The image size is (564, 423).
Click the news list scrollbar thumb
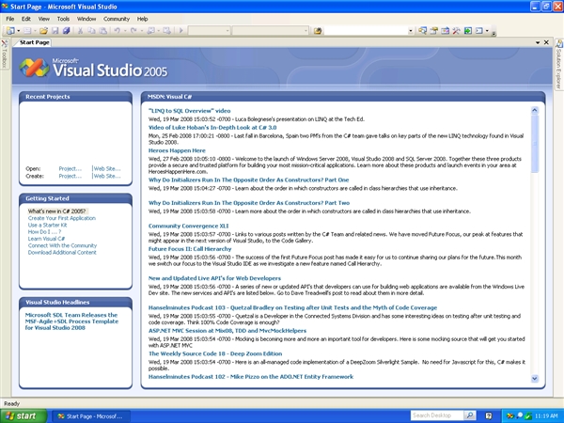pyautogui.click(x=535, y=144)
